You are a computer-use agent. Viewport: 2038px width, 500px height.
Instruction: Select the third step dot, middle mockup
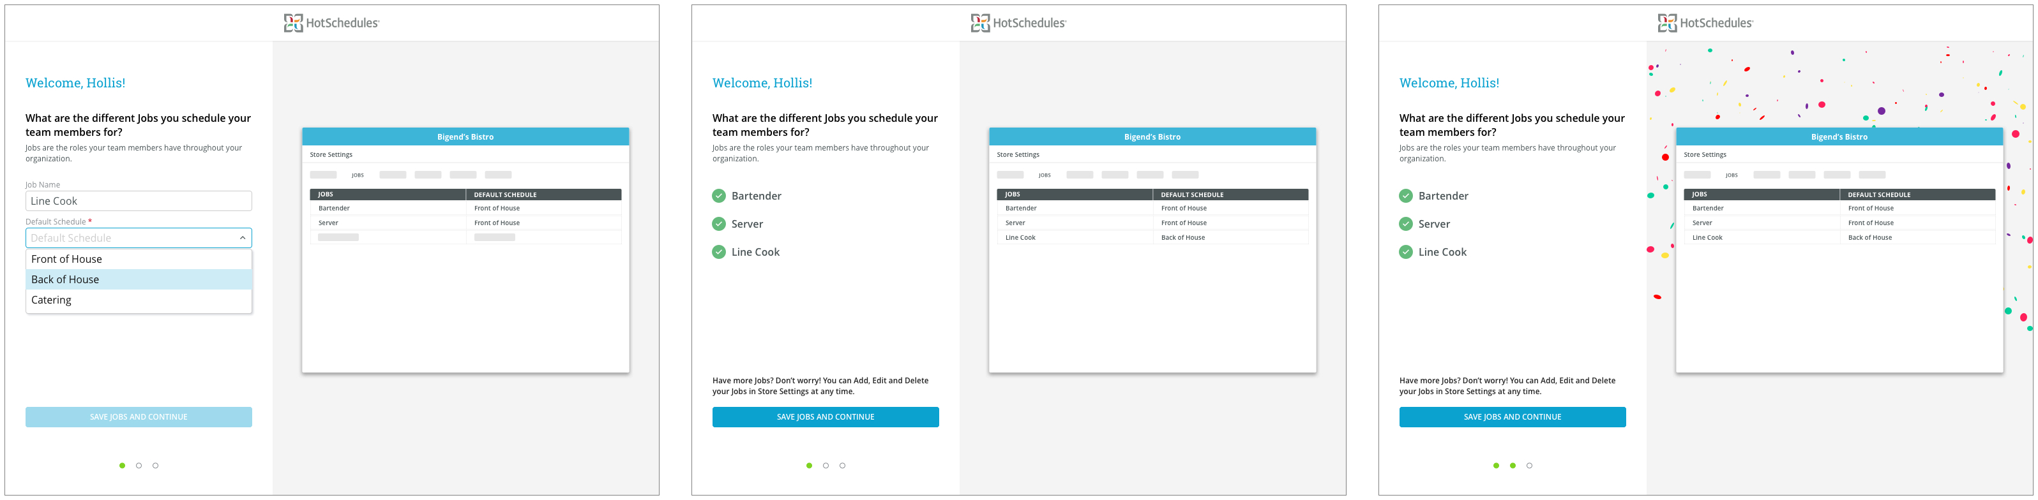(x=842, y=466)
